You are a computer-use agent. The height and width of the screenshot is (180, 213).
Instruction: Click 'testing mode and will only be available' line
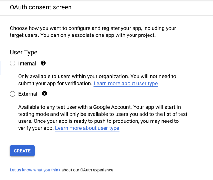[x=103, y=114]
